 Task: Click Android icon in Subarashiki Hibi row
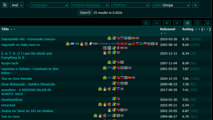coord(109,38)
